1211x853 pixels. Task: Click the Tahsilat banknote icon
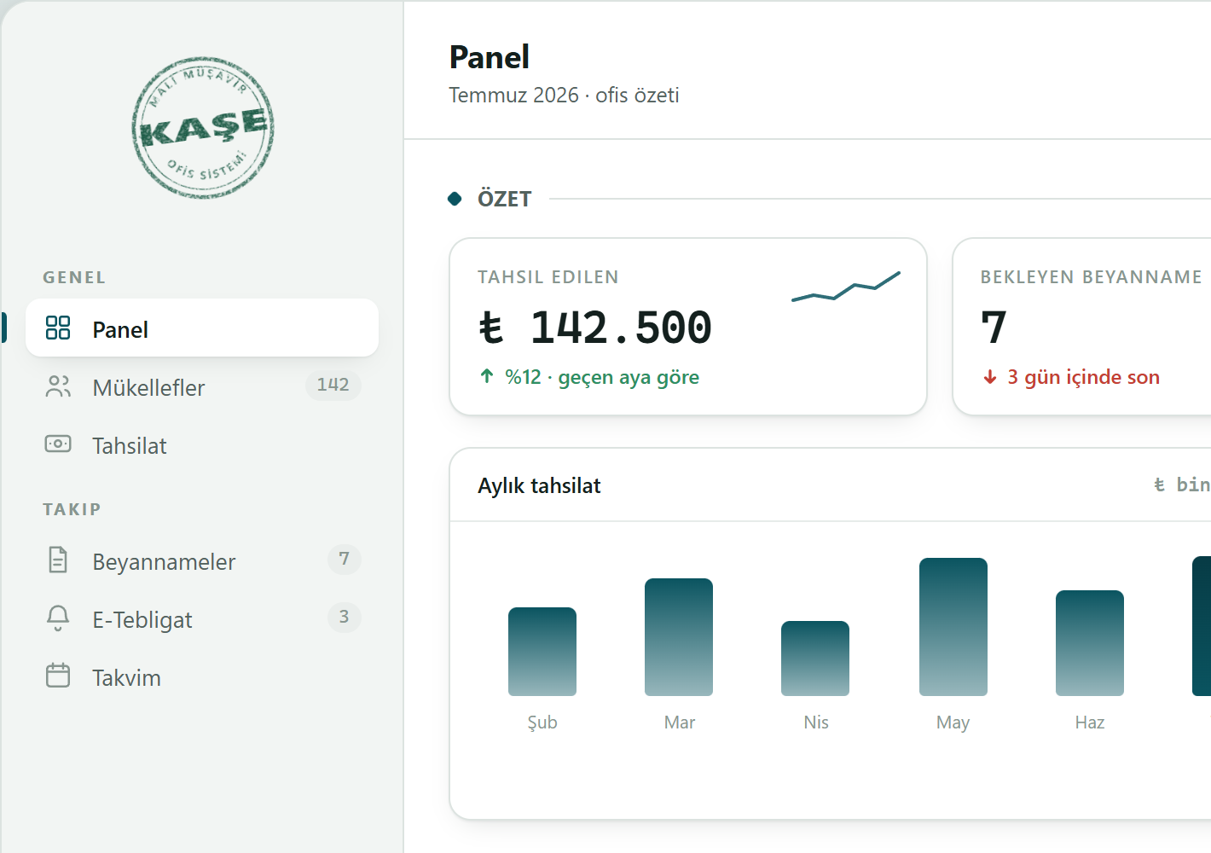coord(58,444)
